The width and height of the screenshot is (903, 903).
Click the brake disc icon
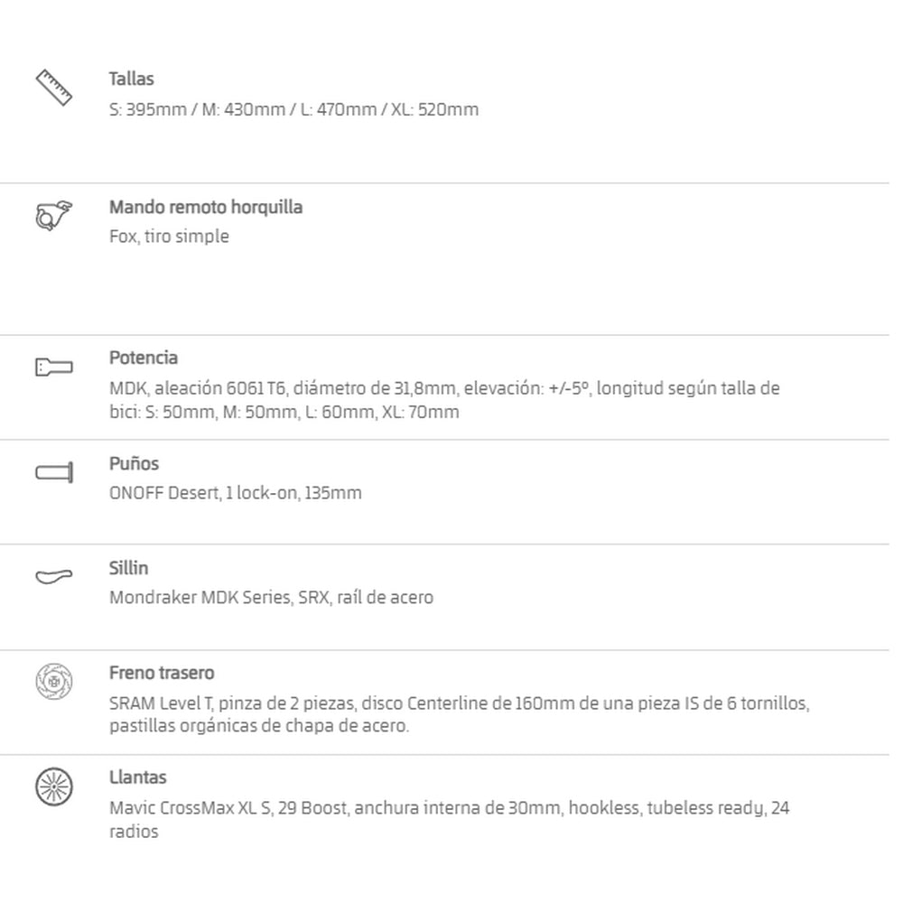(54, 681)
